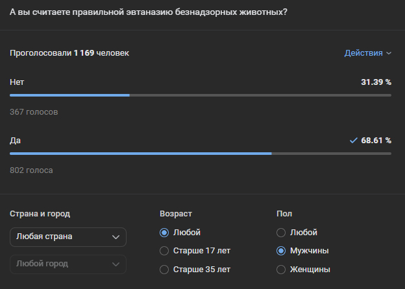Select the Мужчины gender filter

point(281,251)
